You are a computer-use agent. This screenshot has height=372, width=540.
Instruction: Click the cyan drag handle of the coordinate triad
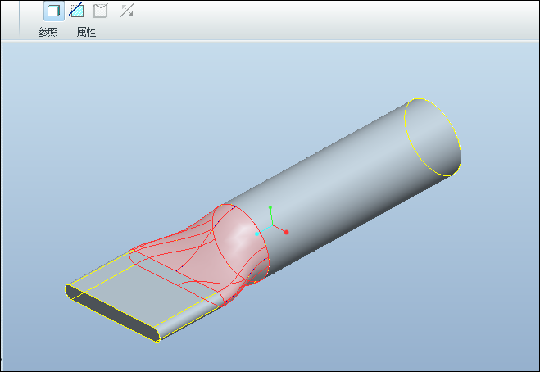[x=257, y=234]
